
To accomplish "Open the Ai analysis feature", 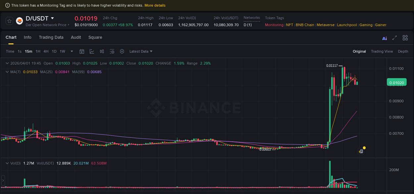I will pos(385,38).
